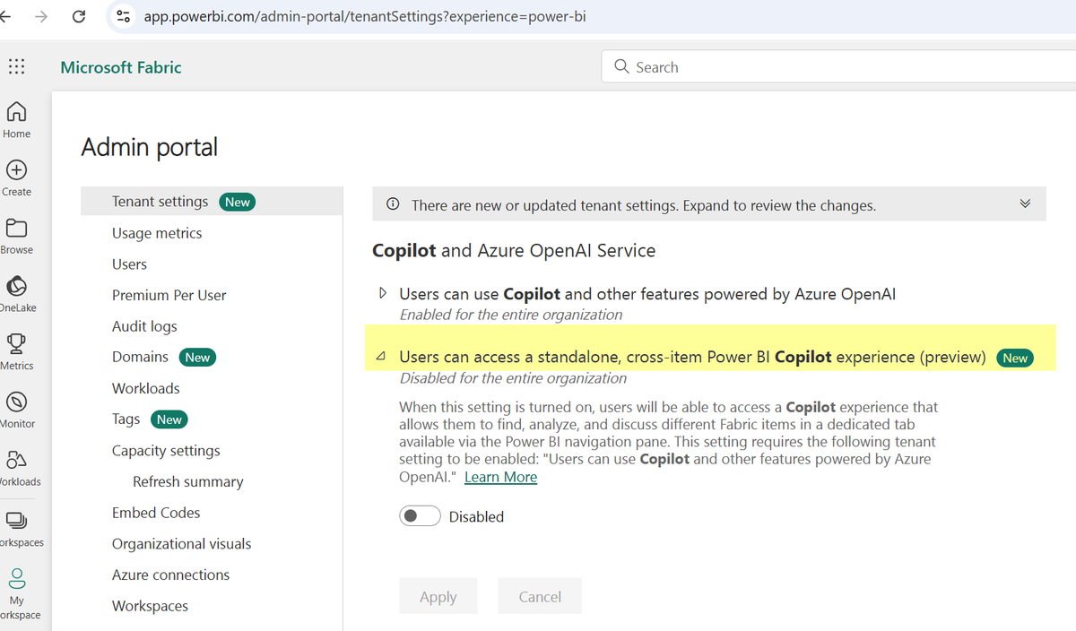This screenshot has height=631, width=1076.
Task: View site information icon in address bar
Action: pos(124,16)
